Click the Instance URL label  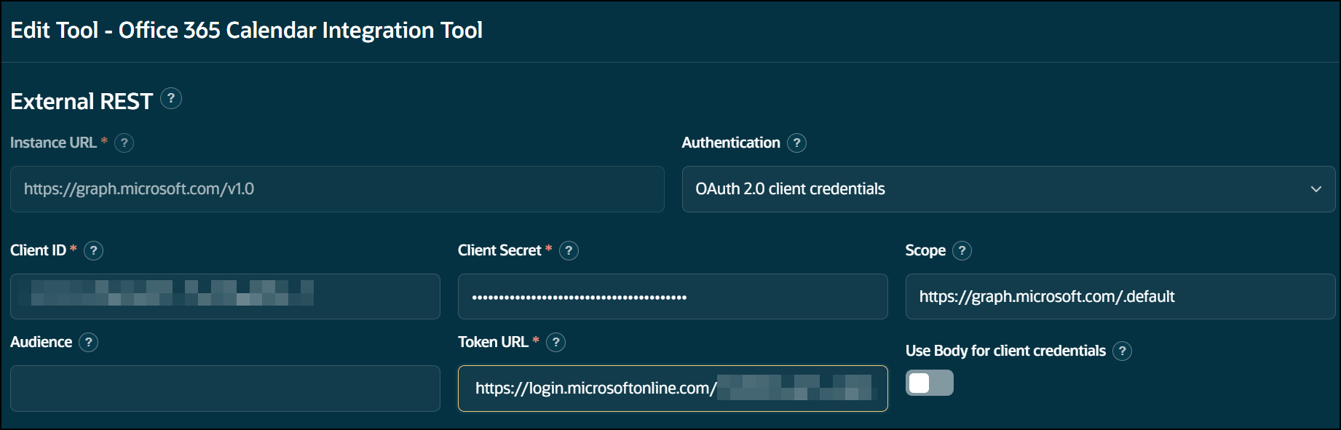(53, 143)
